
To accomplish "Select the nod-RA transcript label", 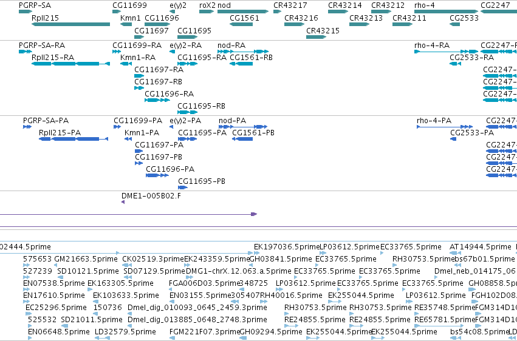I will (x=231, y=45).
